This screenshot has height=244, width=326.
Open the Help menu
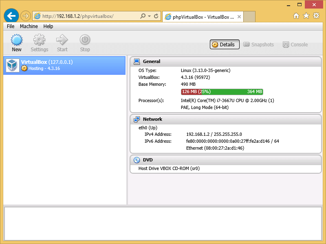(x=48, y=26)
